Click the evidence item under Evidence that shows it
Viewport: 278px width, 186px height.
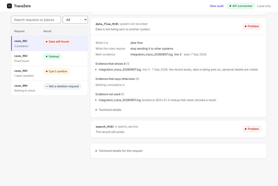coord(178,69)
